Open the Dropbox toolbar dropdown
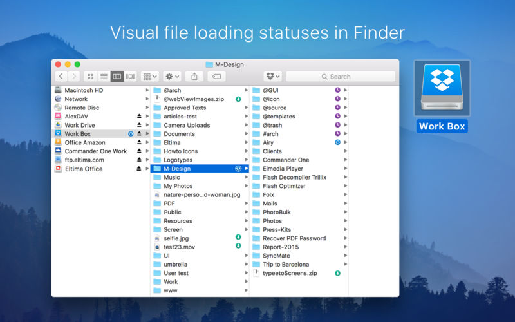Screen dimensions: 515x322 [x=272, y=77]
